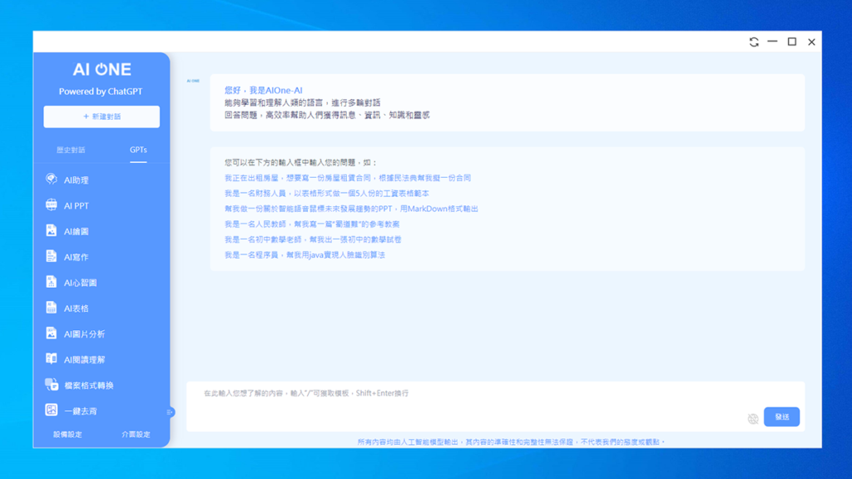The width and height of the screenshot is (852, 479).
Task: Select the GPTs tab
Action: [x=138, y=151]
